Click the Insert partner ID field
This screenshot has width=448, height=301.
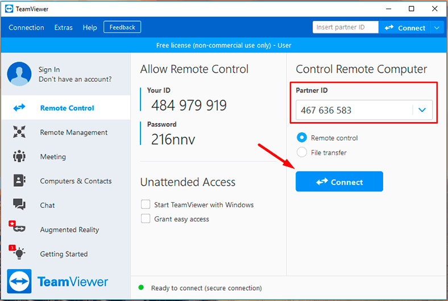click(346, 27)
